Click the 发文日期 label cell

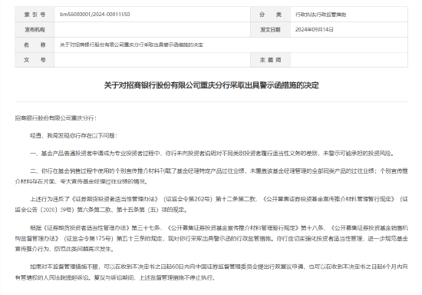click(x=271, y=30)
